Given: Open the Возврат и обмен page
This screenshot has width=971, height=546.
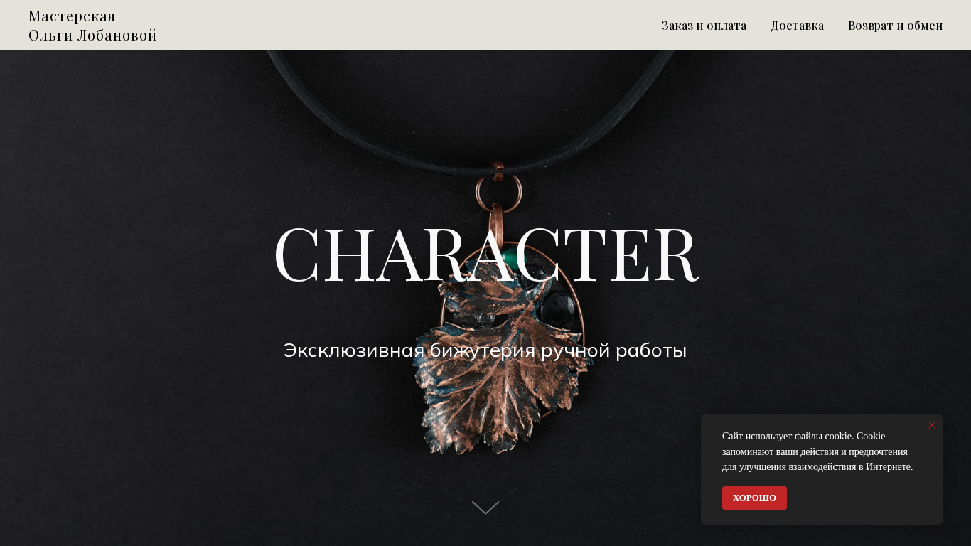Looking at the screenshot, I should [895, 26].
